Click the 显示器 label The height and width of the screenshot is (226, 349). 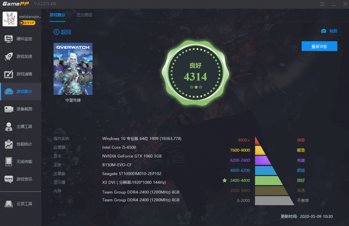[59, 182]
